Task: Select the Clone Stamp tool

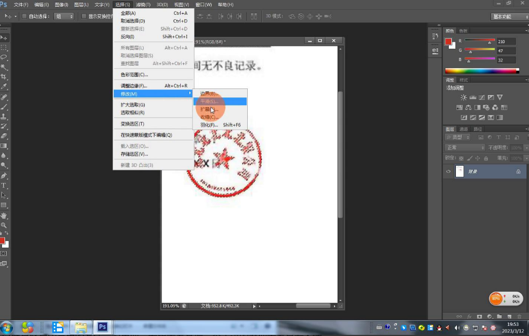Action: (x=4, y=117)
